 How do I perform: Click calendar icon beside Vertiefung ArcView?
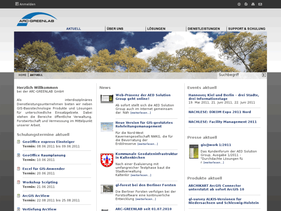point(18,209)
